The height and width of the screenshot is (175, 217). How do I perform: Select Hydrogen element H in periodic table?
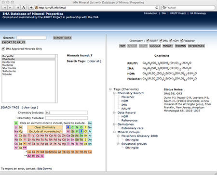tap(16, 123)
